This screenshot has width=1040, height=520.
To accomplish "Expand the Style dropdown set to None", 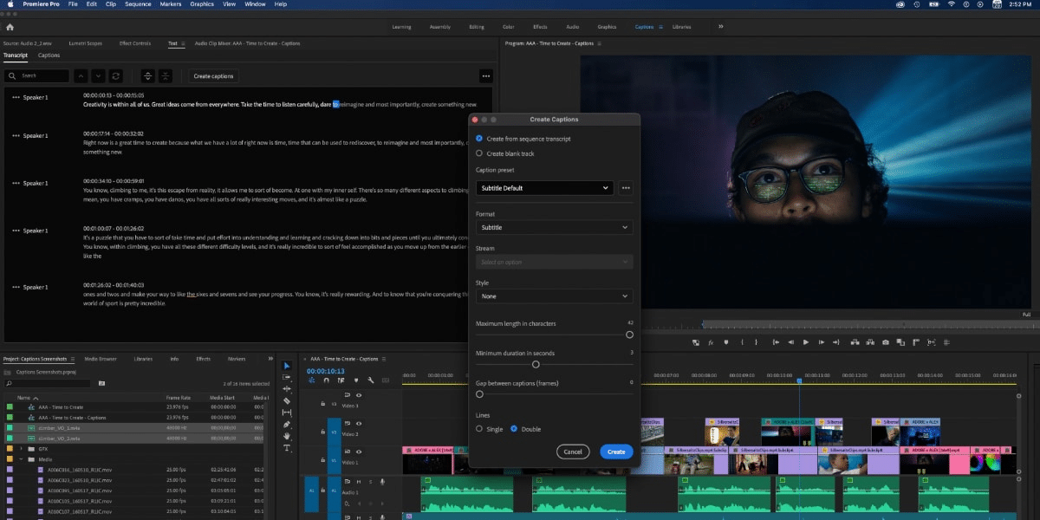I will pyautogui.click(x=554, y=296).
